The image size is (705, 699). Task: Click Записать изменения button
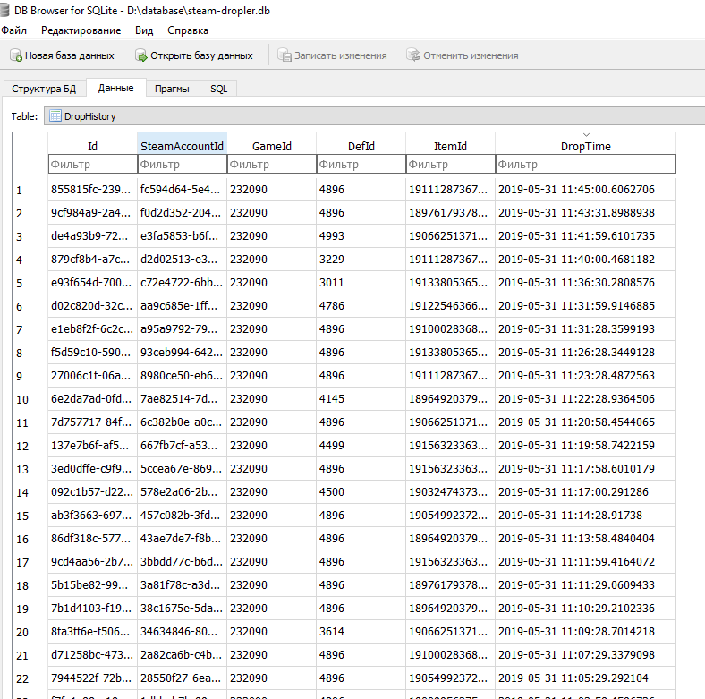[332, 55]
